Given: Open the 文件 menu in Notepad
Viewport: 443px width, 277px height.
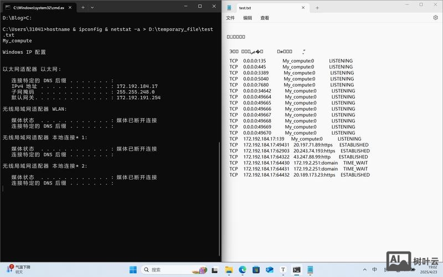Looking at the screenshot, I should (230, 18).
